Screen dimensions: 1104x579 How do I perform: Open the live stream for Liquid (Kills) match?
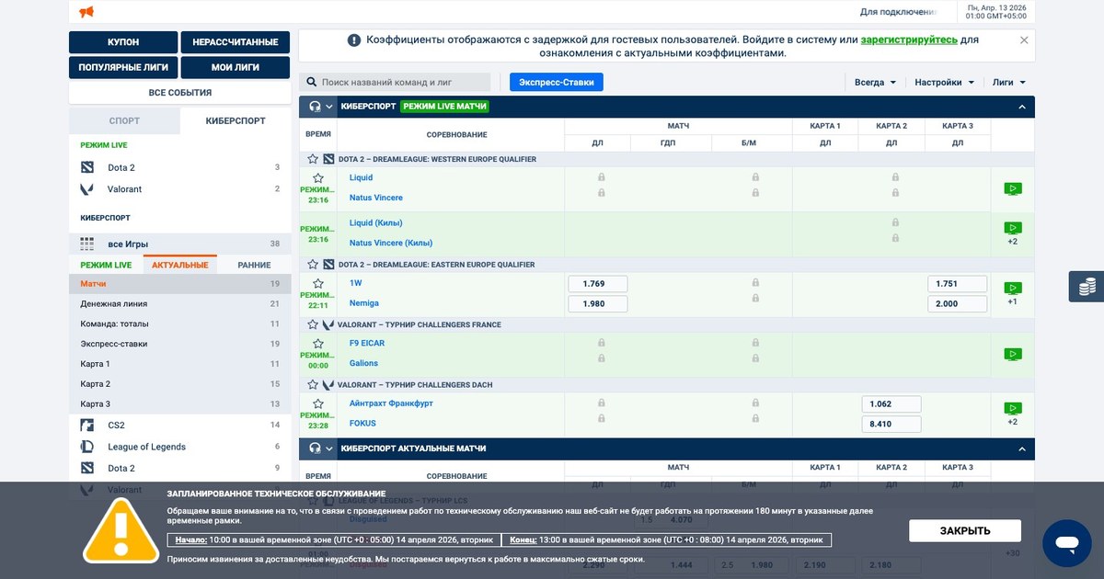(x=1012, y=227)
